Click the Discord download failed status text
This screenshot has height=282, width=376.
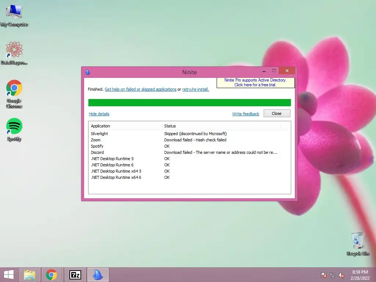pyautogui.click(x=221, y=152)
